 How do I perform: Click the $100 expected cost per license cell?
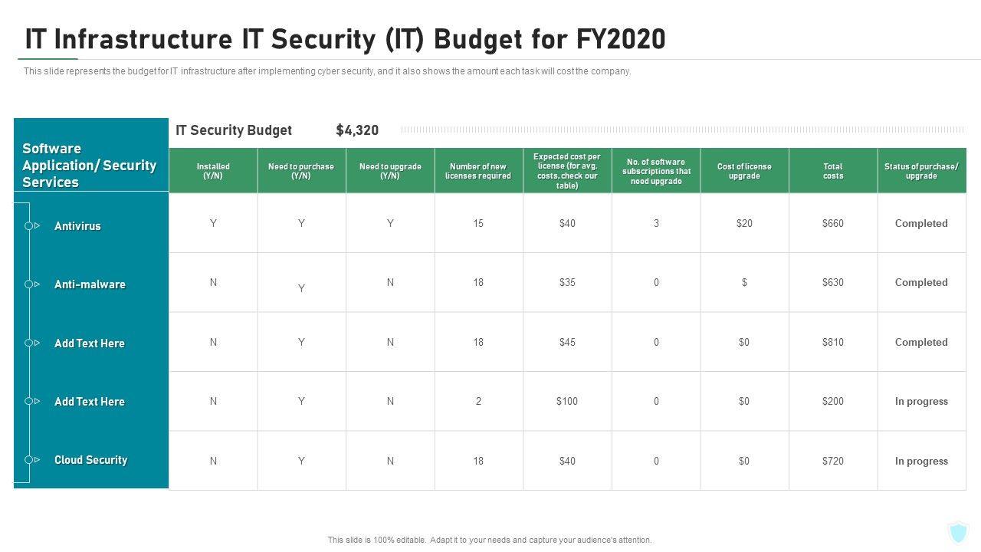(567, 401)
